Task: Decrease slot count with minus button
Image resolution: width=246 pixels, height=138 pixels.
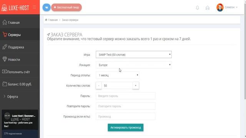Action: click(x=99, y=85)
